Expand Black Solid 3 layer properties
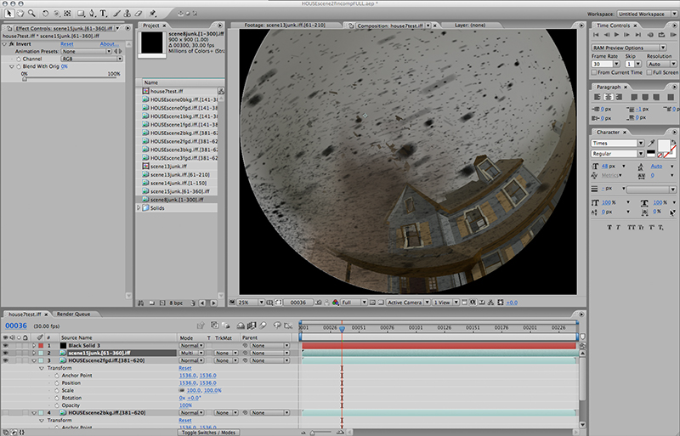This screenshot has height=436, width=680. [34, 345]
